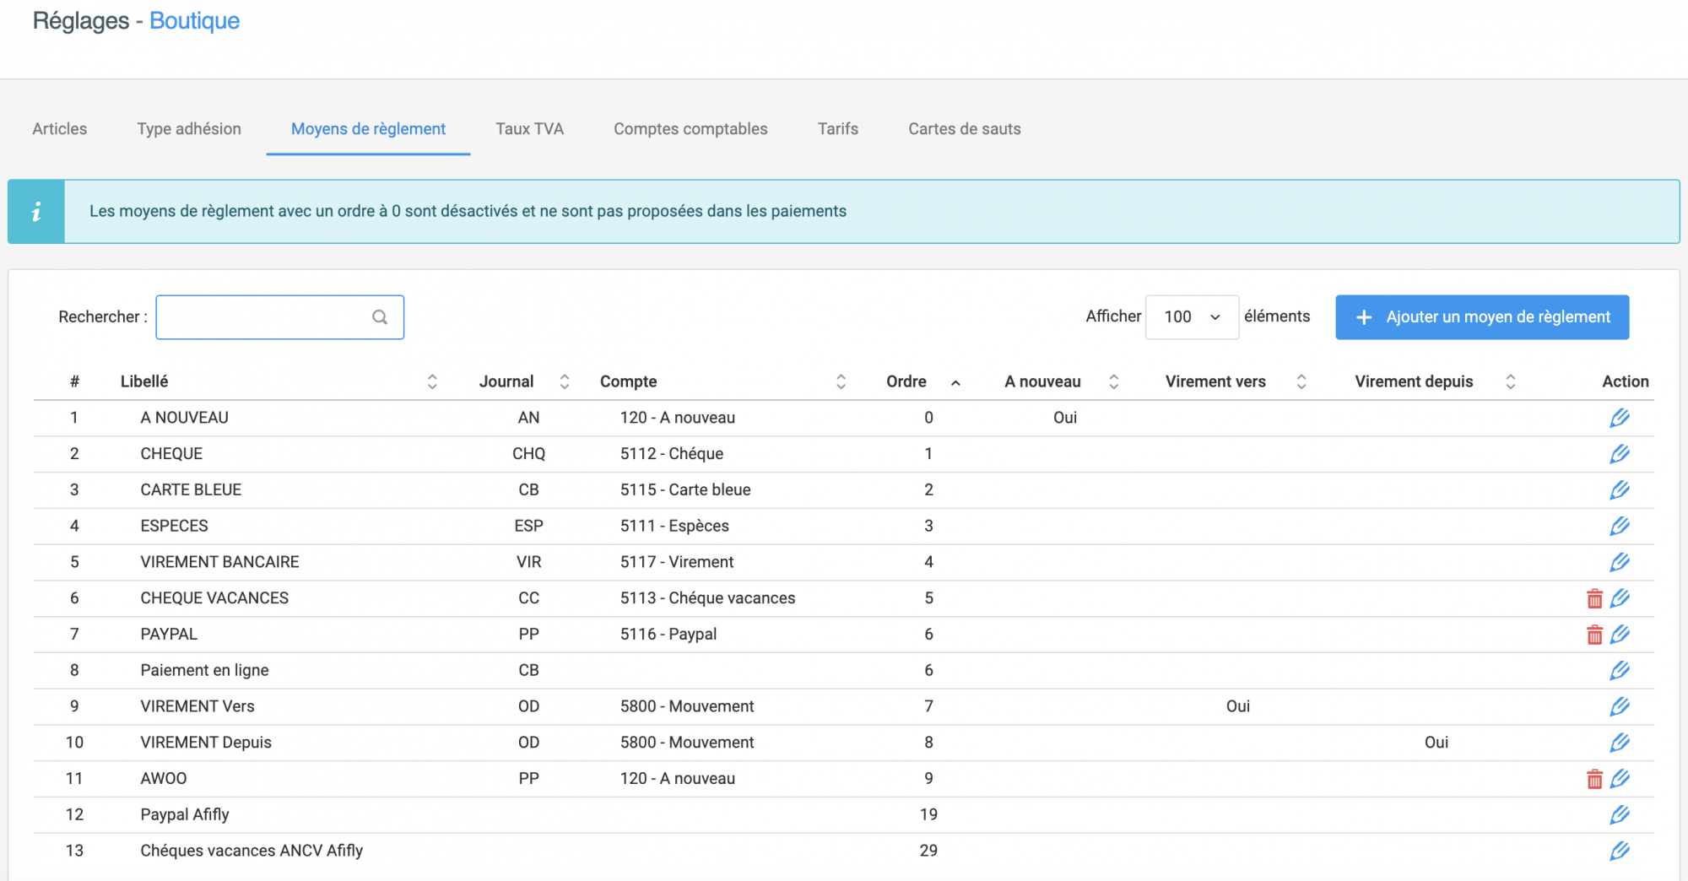
Task: Click the Oui value in A NOUVEAU row
Action: pos(1065,418)
